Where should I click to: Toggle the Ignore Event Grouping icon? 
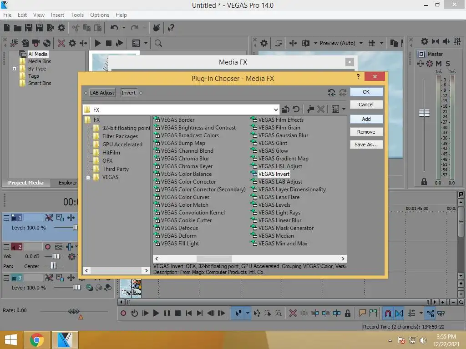[441, 314]
